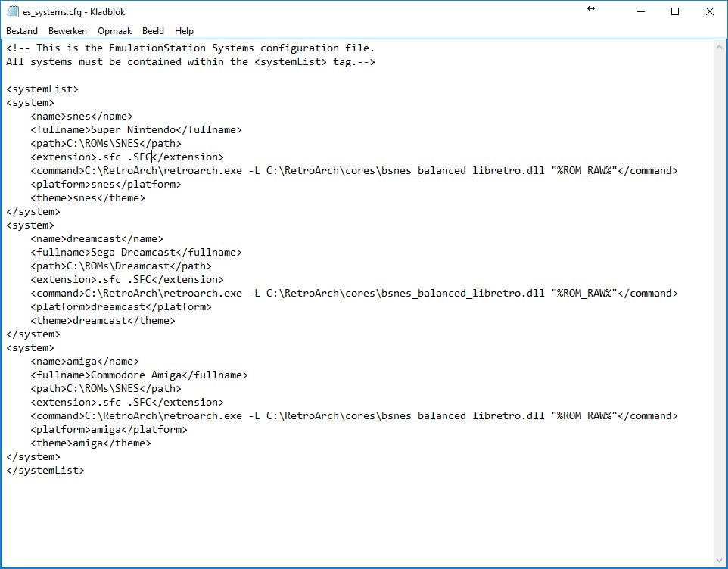
Task: Click the 'All systems must be contained' line
Action: tap(191, 62)
